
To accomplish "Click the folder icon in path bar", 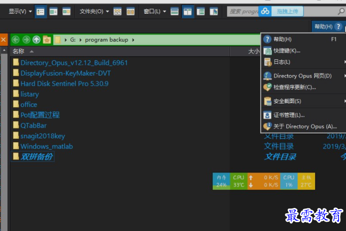I will pyautogui.click(x=58, y=40).
